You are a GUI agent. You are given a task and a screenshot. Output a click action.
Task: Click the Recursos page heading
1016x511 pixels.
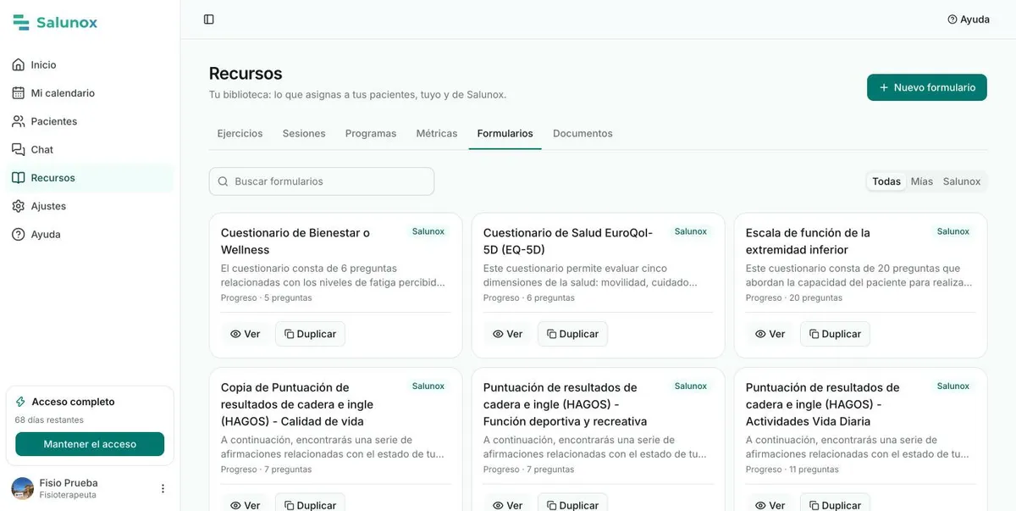pos(246,74)
